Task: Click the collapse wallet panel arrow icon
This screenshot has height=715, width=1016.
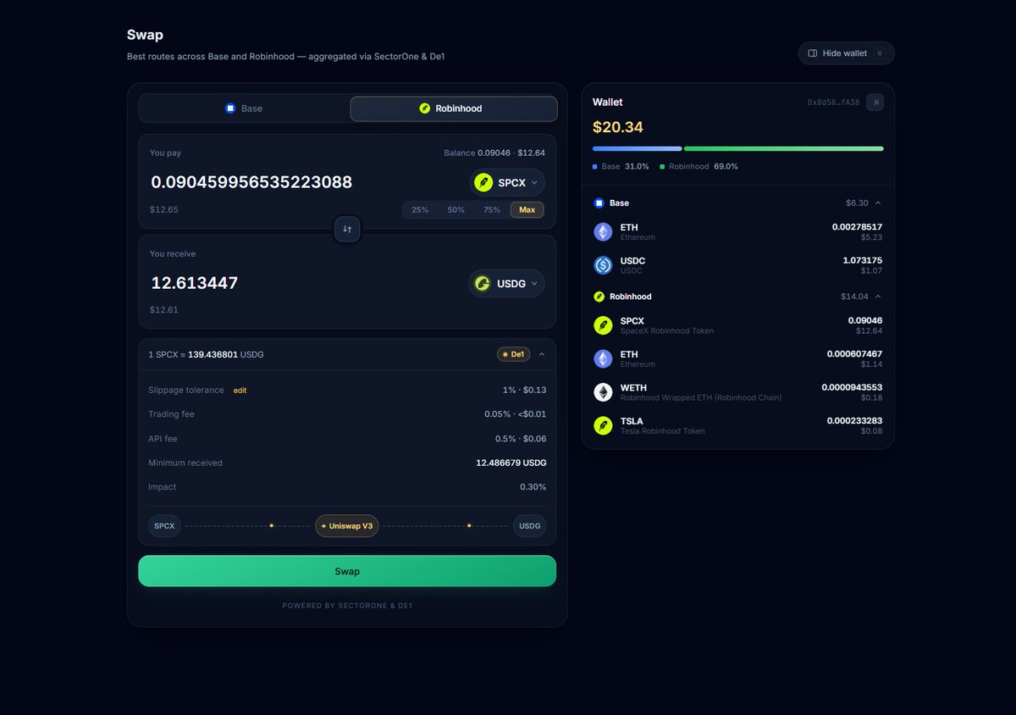Action: [x=875, y=103]
